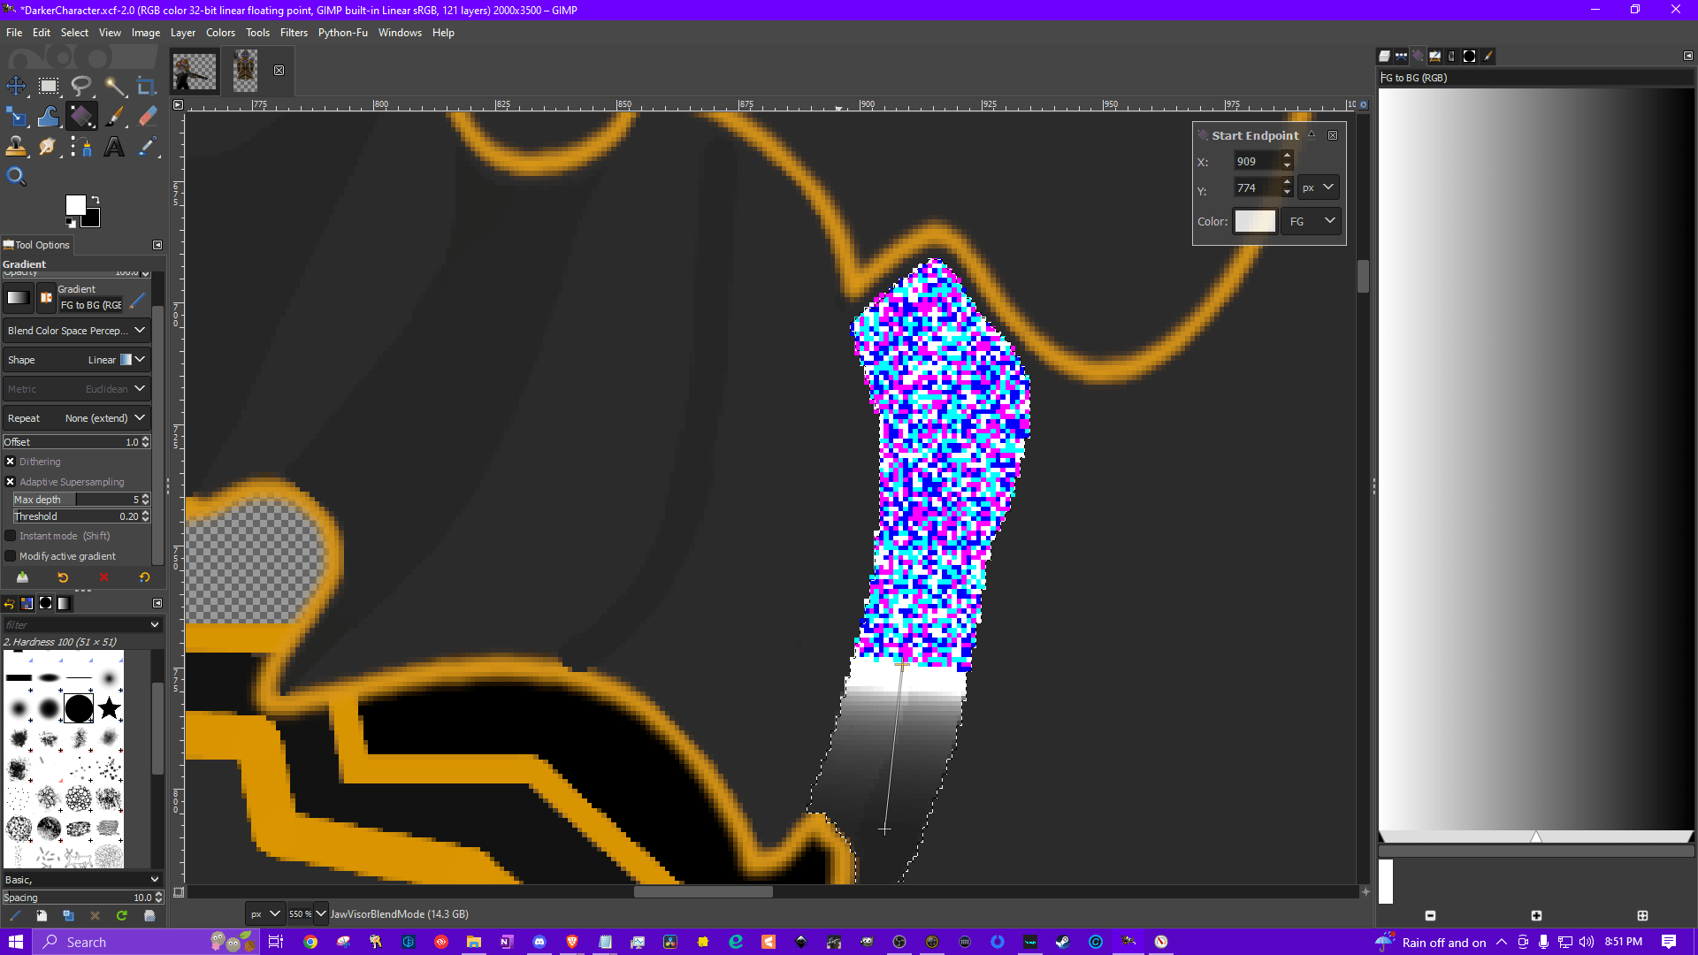Choose the Crop tool
Image resolution: width=1698 pixels, height=955 pixels.
[147, 86]
